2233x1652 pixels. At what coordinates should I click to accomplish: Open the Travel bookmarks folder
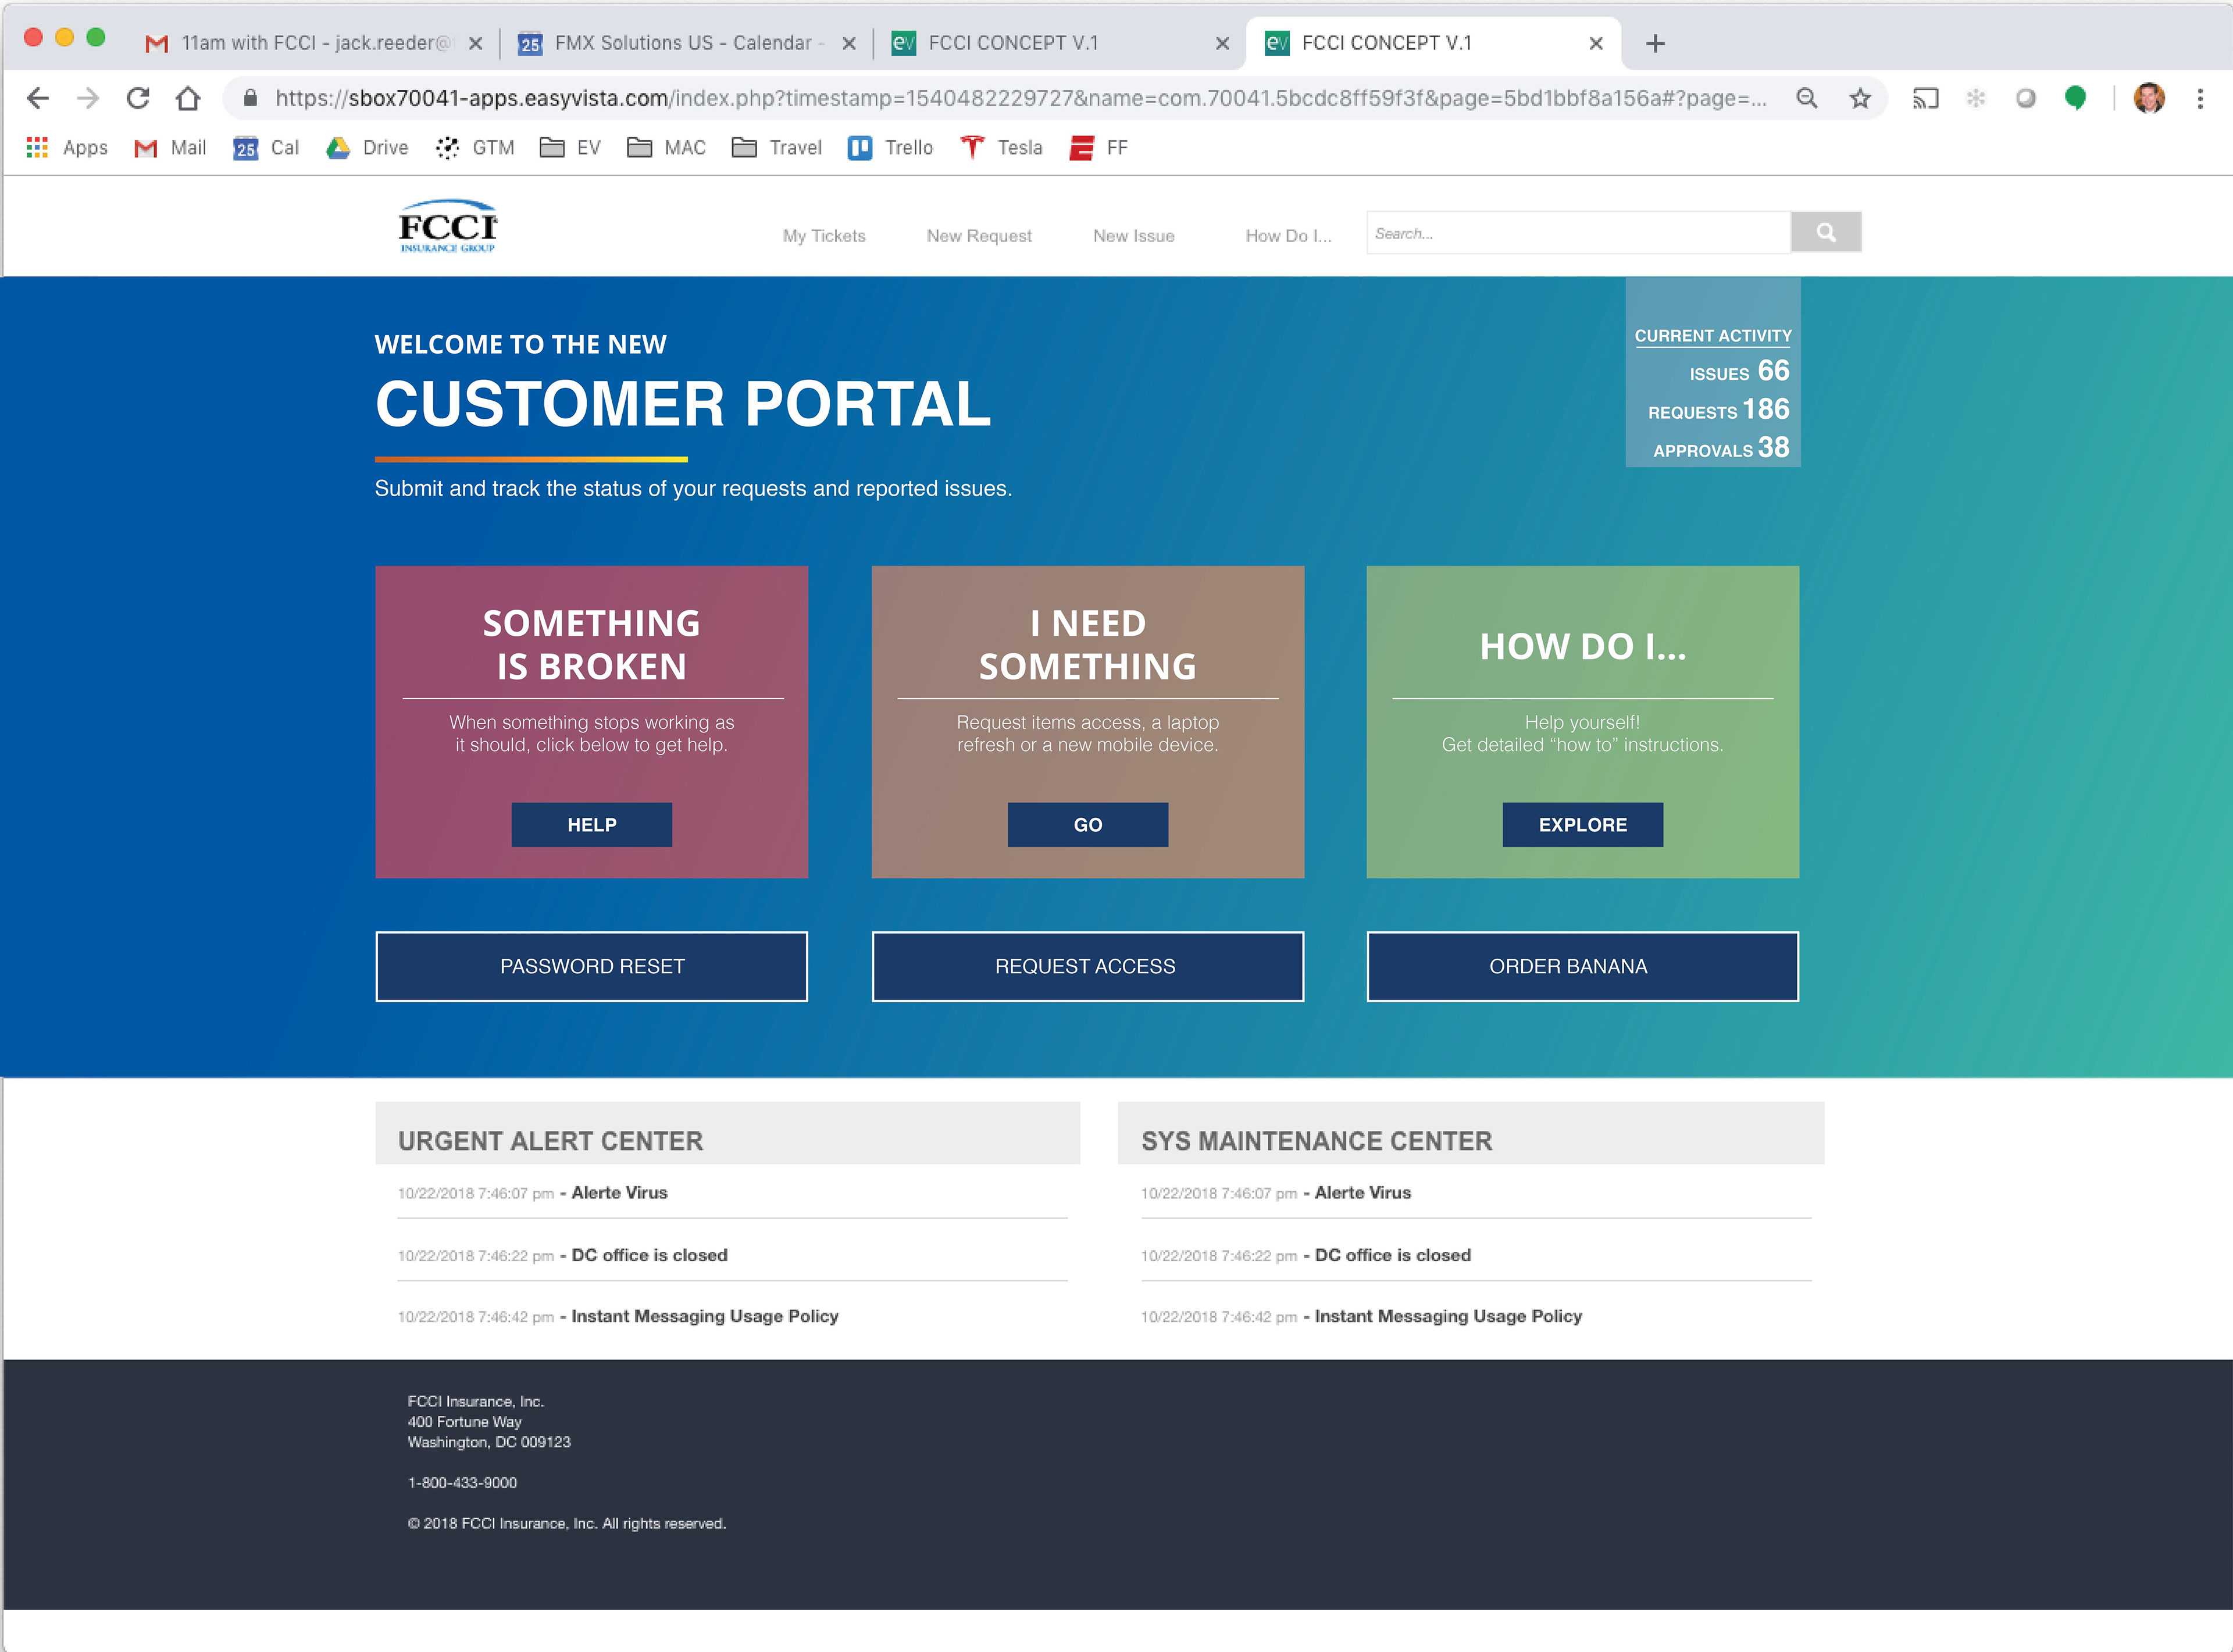coord(777,148)
